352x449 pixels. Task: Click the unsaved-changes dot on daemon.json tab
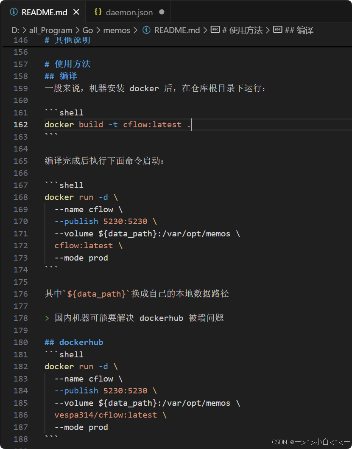162,12
